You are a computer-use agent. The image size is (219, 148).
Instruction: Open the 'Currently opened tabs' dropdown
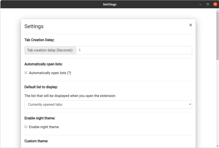108,104
